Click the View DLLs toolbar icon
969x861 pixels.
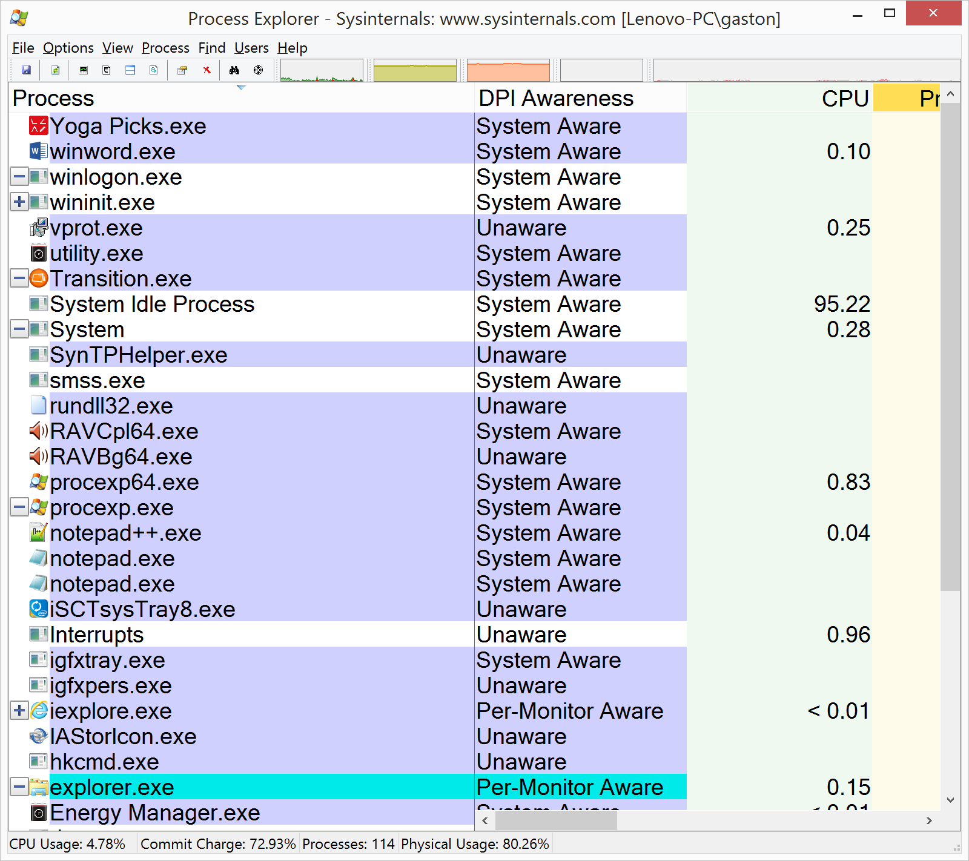pos(154,70)
